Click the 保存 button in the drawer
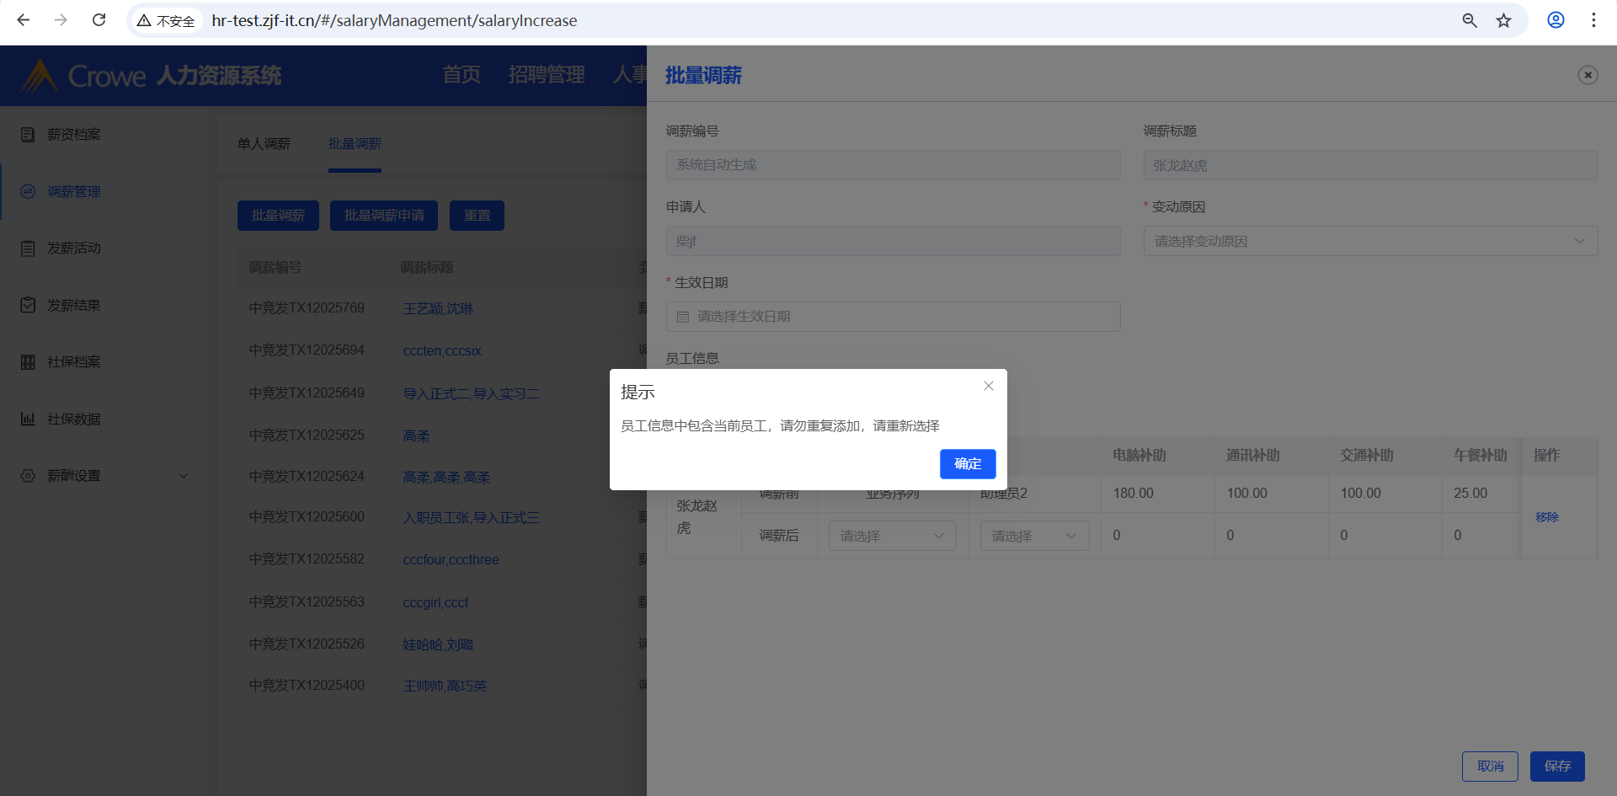Screen dimensions: 1617x796 [x=1557, y=767]
